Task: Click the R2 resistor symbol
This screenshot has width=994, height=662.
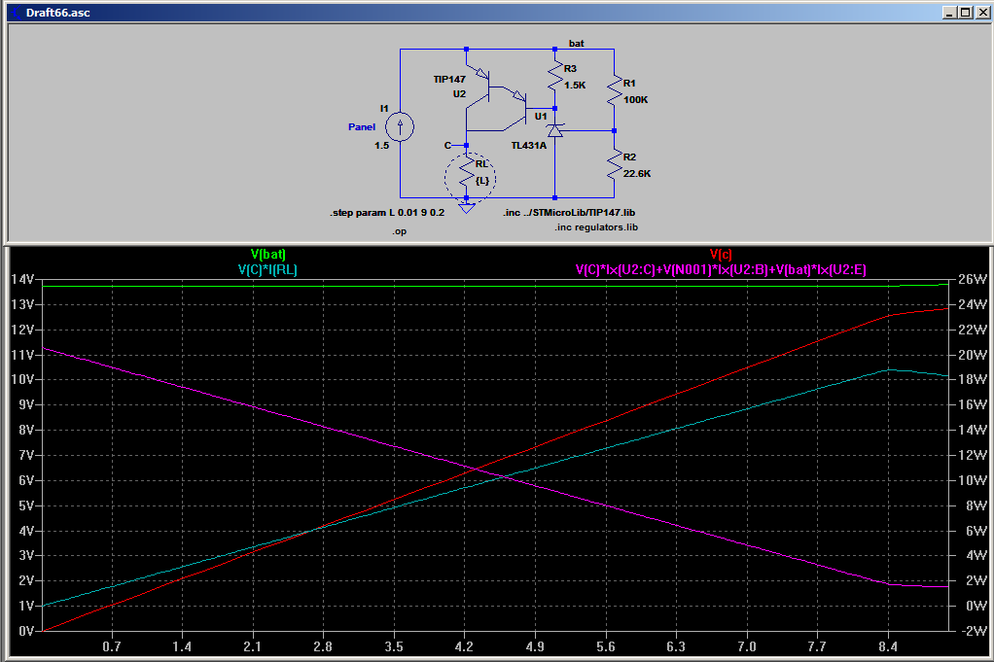Action: point(615,165)
